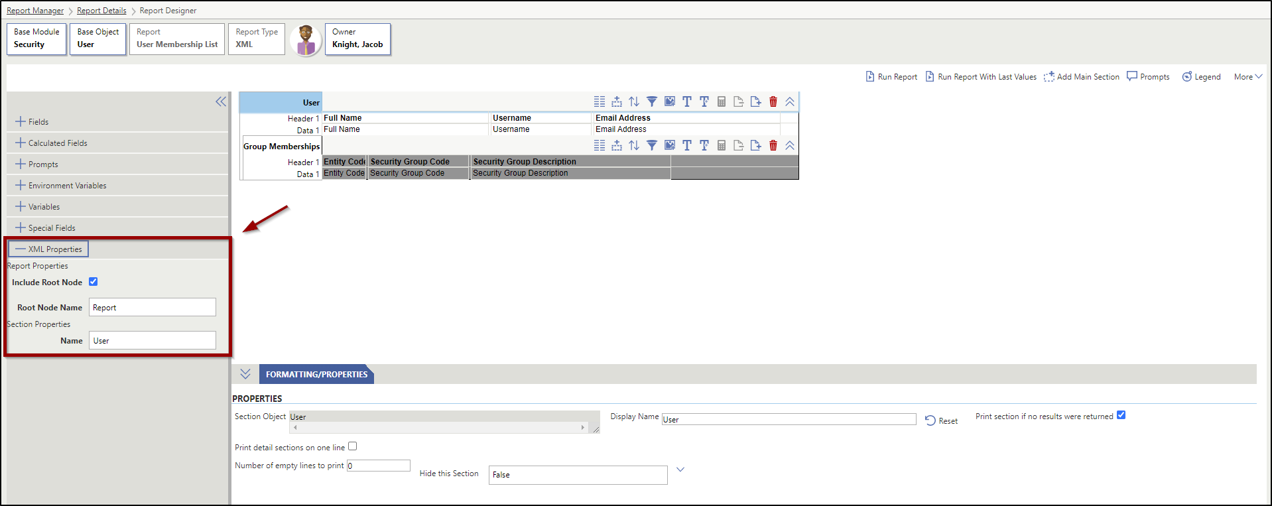The width and height of the screenshot is (1272, 506).
Task: Navigate to Report Manager breadcrumb link
Action: pos(35,11)
